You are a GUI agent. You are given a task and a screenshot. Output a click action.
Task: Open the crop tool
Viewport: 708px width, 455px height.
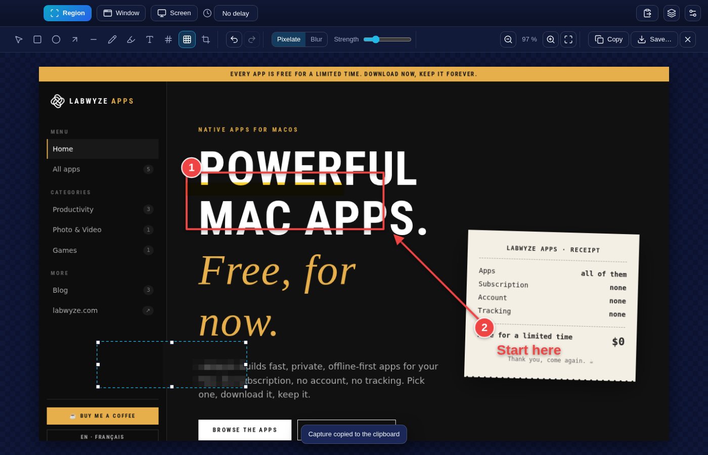tap(206, 39)
